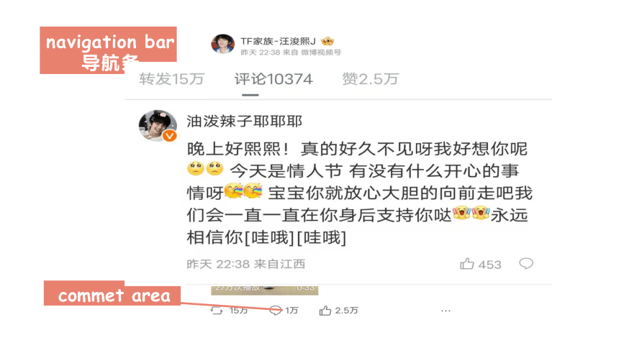Open the 赞2.5万 tab
This screenshot has height=348, width=619.
coord(370,79)
